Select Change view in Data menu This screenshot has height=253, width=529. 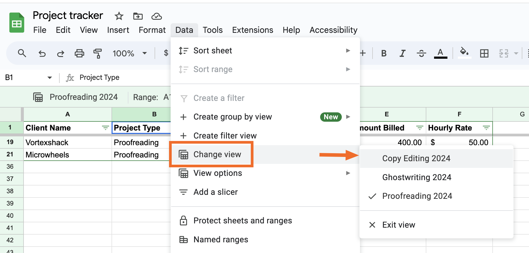coord(265,155)
